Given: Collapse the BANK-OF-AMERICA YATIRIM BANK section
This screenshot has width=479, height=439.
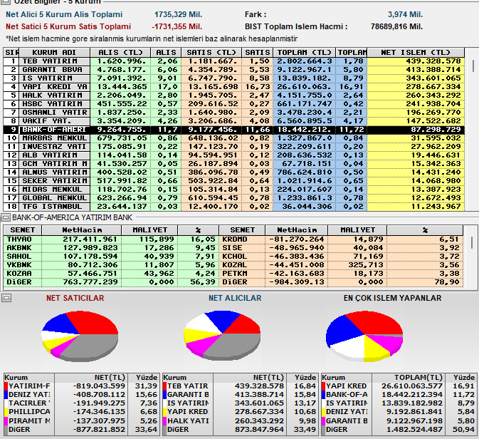Looking at the screenshot, I should click(x=6, y=217).
